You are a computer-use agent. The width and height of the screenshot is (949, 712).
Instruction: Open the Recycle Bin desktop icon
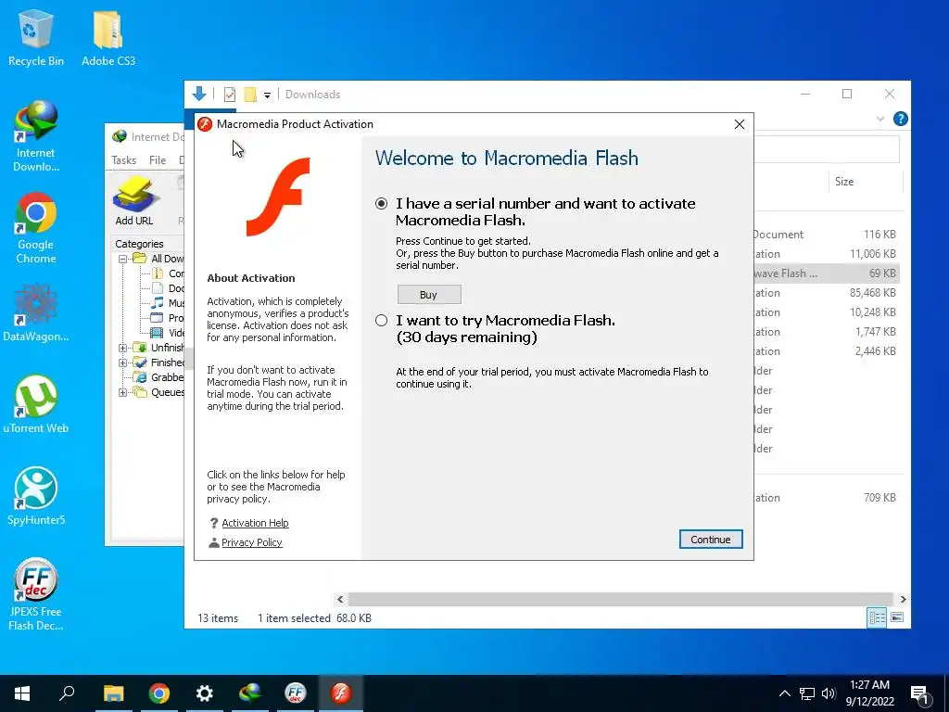click(36, 37)
